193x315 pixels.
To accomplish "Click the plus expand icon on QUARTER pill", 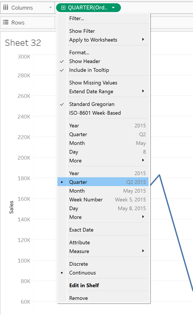I will point(63,8).
